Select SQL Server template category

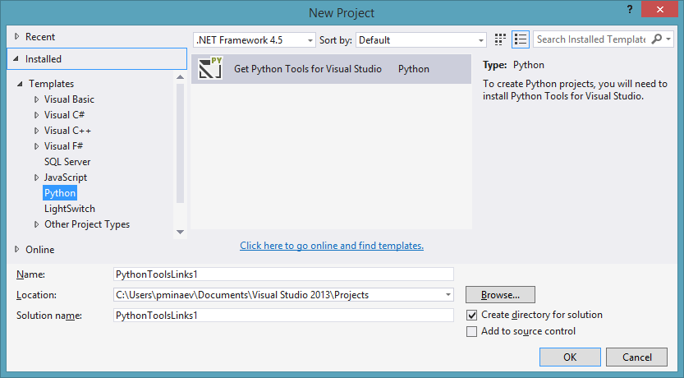[x=67, y=162]
